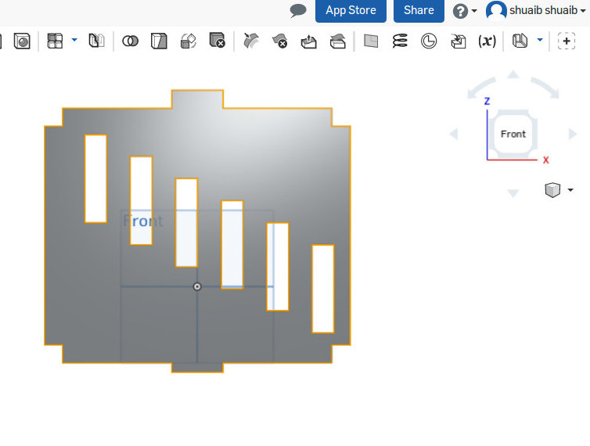Click the Share button

[x=419, y=10]
